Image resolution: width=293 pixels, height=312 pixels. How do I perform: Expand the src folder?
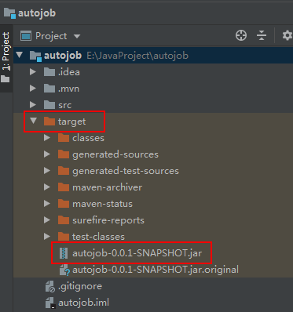pyautogui.click(x=33, y=105)
